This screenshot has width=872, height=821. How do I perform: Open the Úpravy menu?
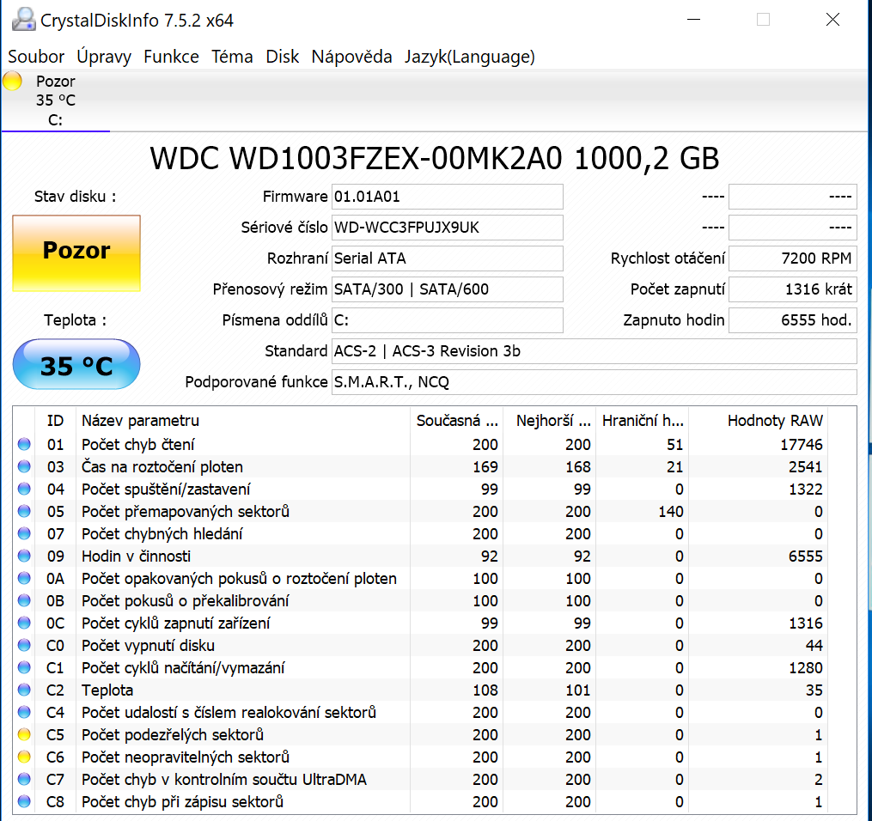(x=104, y=57)
